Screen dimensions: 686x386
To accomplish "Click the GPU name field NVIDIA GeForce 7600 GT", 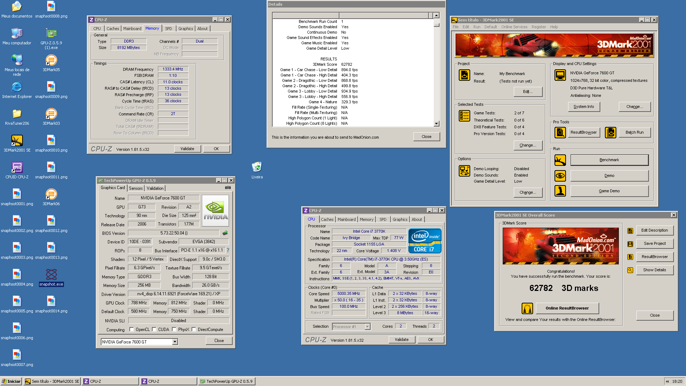I will point(163,198).
